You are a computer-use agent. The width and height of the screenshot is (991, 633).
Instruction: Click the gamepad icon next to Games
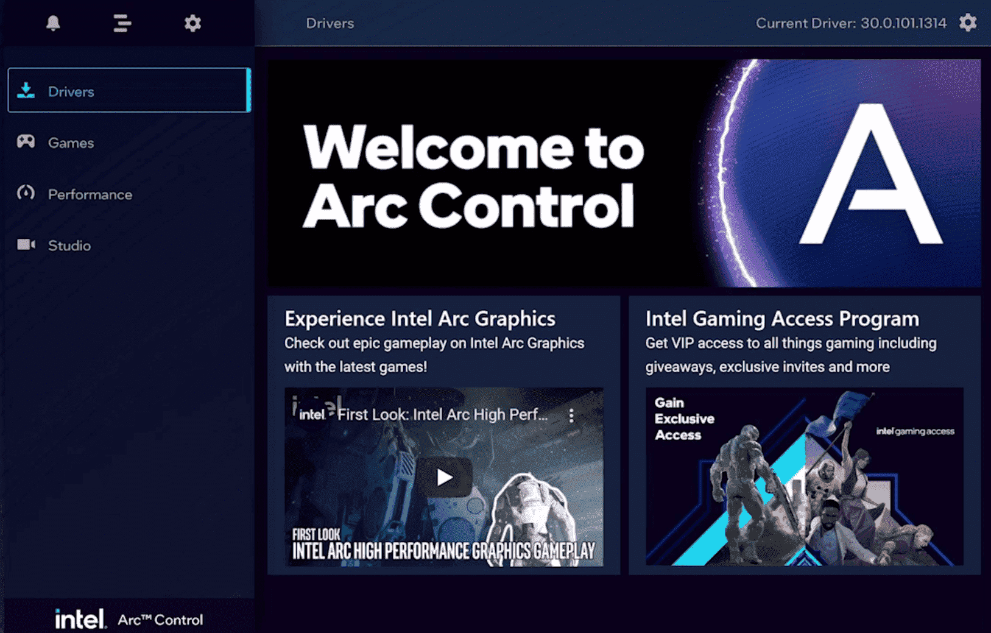pyautogui.click(x=26, y=142)
